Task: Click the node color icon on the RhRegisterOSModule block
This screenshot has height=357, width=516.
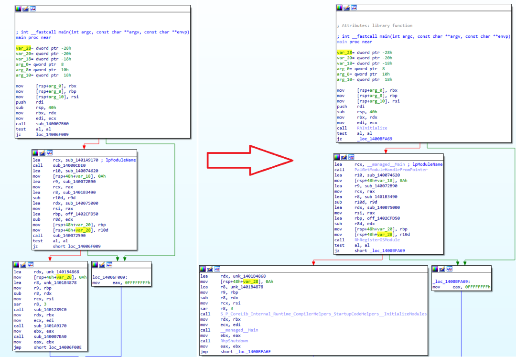Action: [x=337, y=157]
